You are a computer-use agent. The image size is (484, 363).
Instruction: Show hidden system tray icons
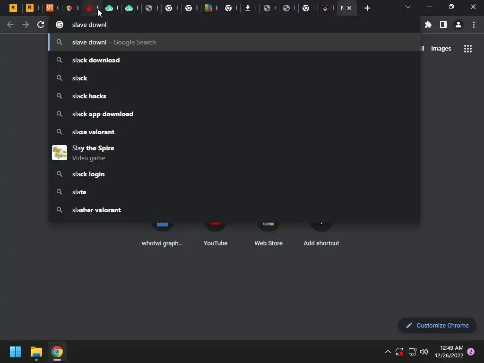388,352
